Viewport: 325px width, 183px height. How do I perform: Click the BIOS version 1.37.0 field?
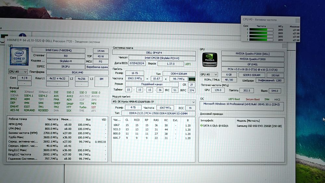[x=171, y=64]
